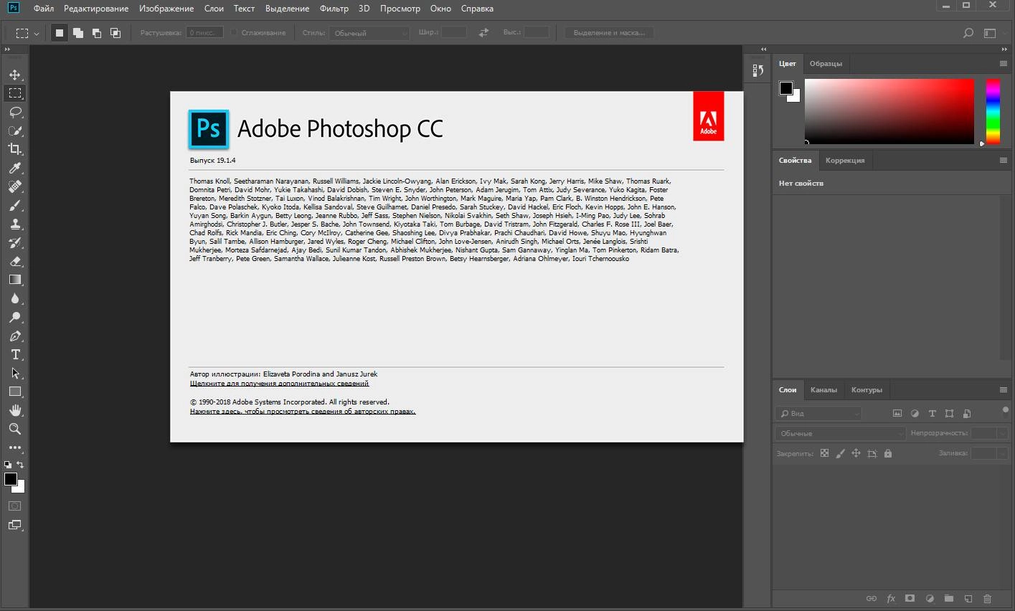This screenshot has width=1015, height=611.
Task: Click the create new group folder icon
Action: 948,598
